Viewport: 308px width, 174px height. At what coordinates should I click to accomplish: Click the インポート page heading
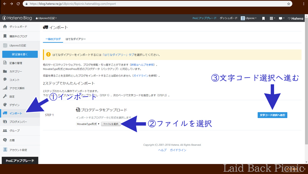click(55, 27)
